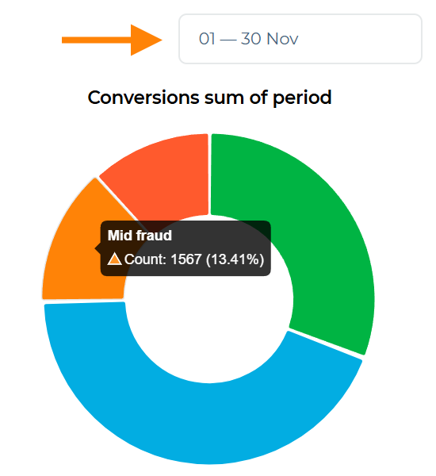Click the small tooltip pointer caret on left edge
This screenshot has width=436, height=476.
[98, 248]
